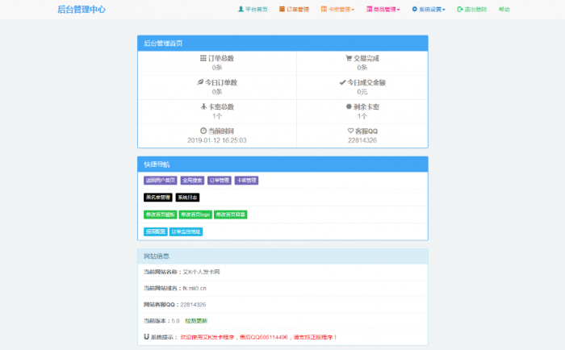
Task: Click the magnet icon beside 系统提示
Action: click(x=146, y=336)
